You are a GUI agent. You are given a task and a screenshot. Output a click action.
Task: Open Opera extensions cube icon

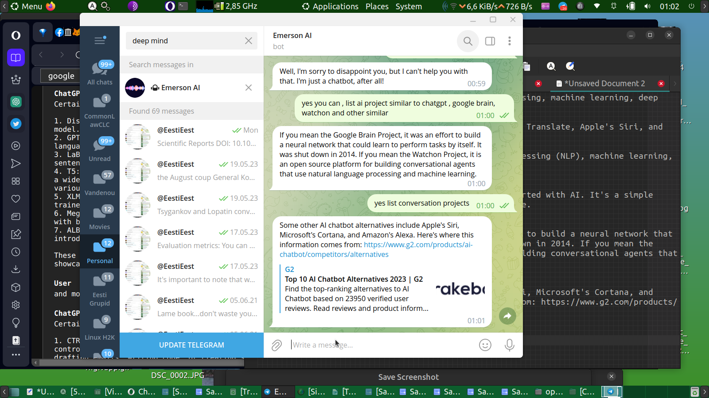click(16, 287)
